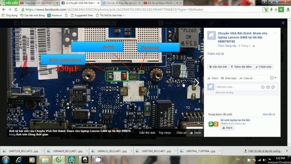The image size is (291, 164).
Task: Open download options arrow for 16807135 jpg
Action: coord(43,151)
